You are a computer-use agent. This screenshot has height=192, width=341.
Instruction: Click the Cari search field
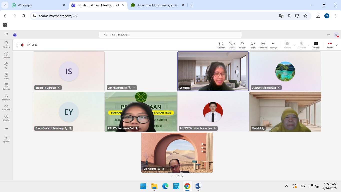[x=170, y=35]
